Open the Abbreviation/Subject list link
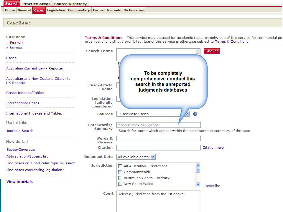Image resolution: width=283 pixels, height=212 pixels. click(27, 156)
